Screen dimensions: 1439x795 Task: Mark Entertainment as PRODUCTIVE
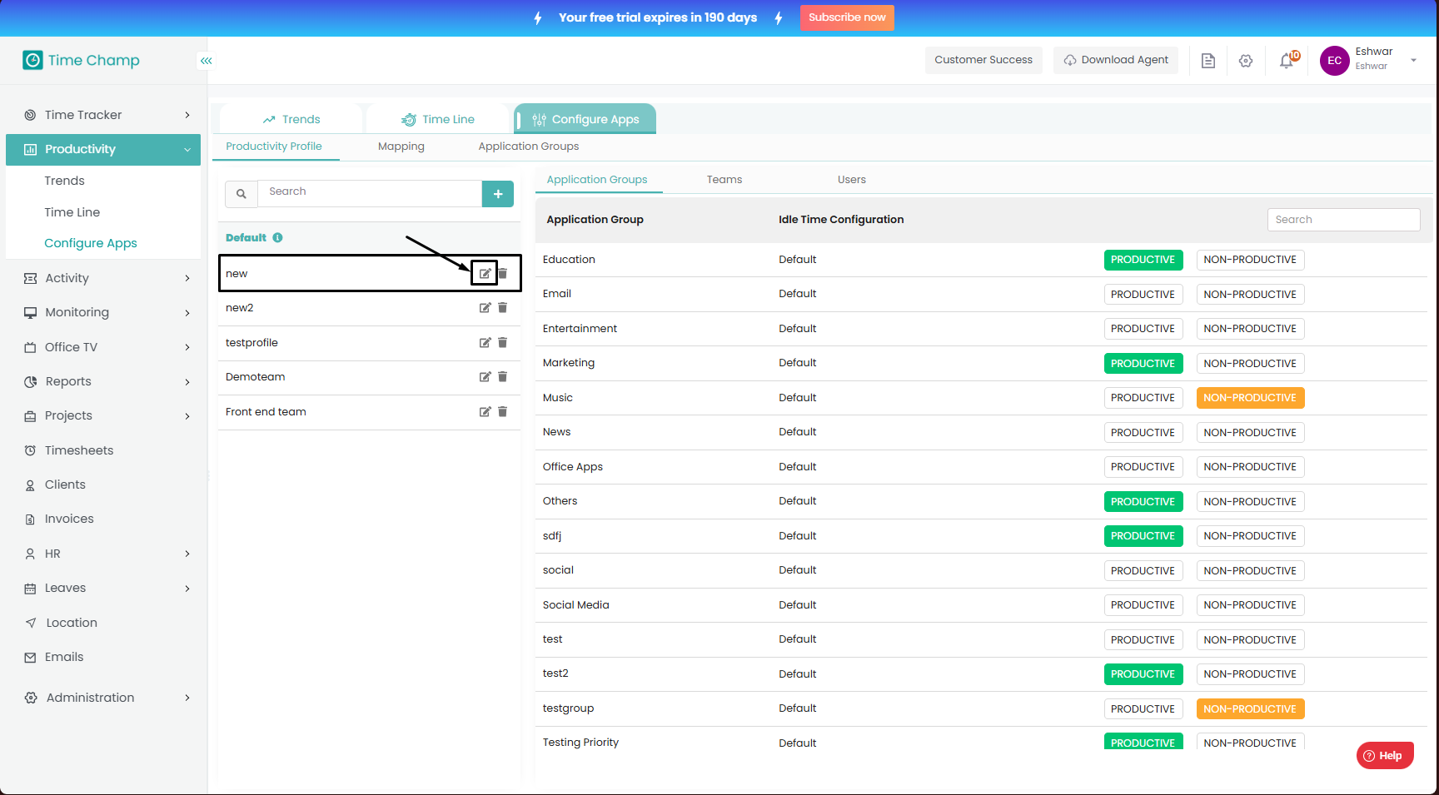tap(1143, 329)
